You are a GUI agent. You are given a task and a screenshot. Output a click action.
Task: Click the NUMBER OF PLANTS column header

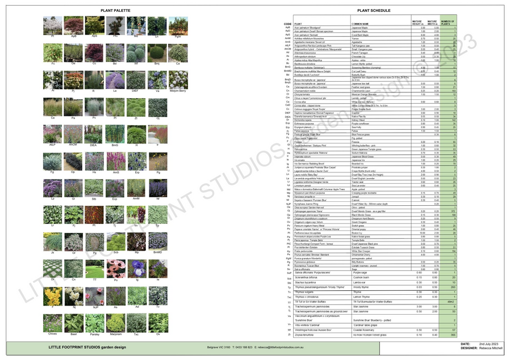[x=448, y=22]
